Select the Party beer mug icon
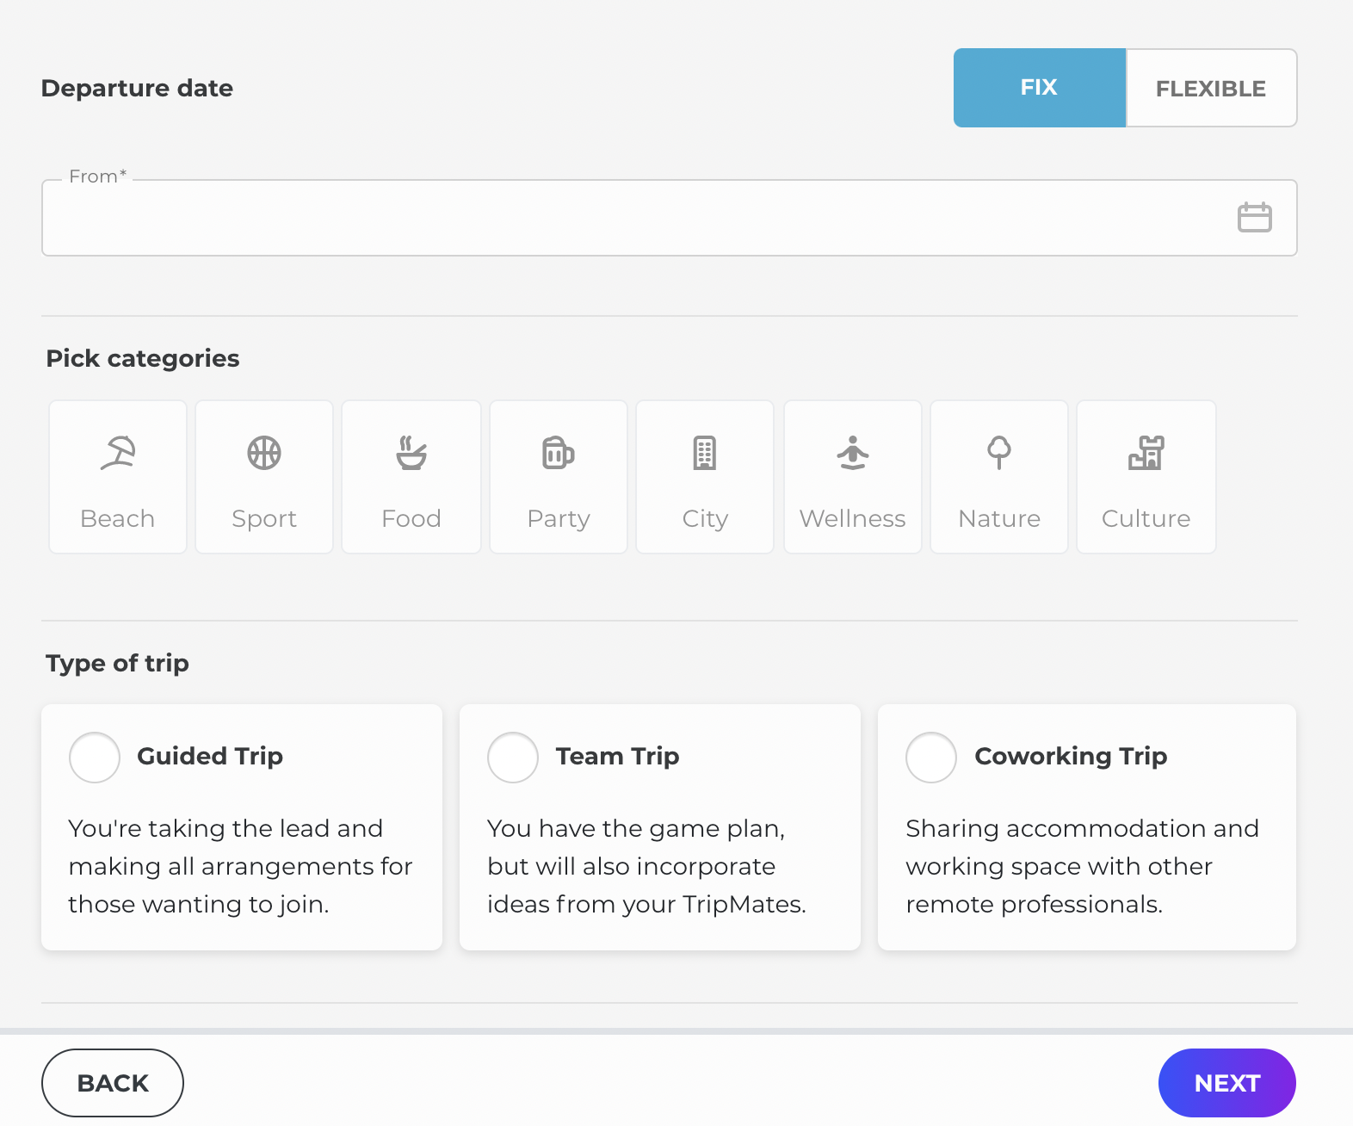1353x1126 pixels. click(x=558, y=453)
